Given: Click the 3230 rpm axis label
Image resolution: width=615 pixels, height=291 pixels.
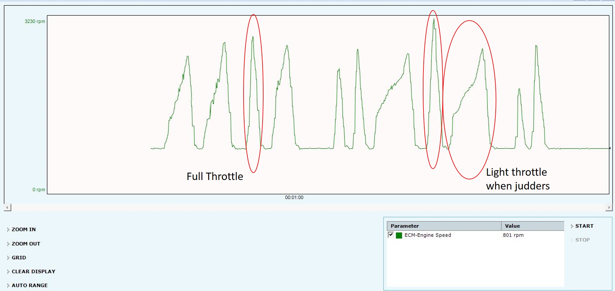Looking at the screenshot, I should pyautogui.click(x=35, y=21).
